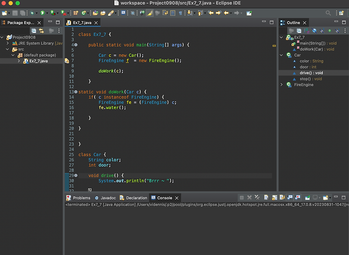This screenshot has height=255, width=349.
Task: Collapse All in Package Explorer toolbar
Action: [x=34, y=30]
